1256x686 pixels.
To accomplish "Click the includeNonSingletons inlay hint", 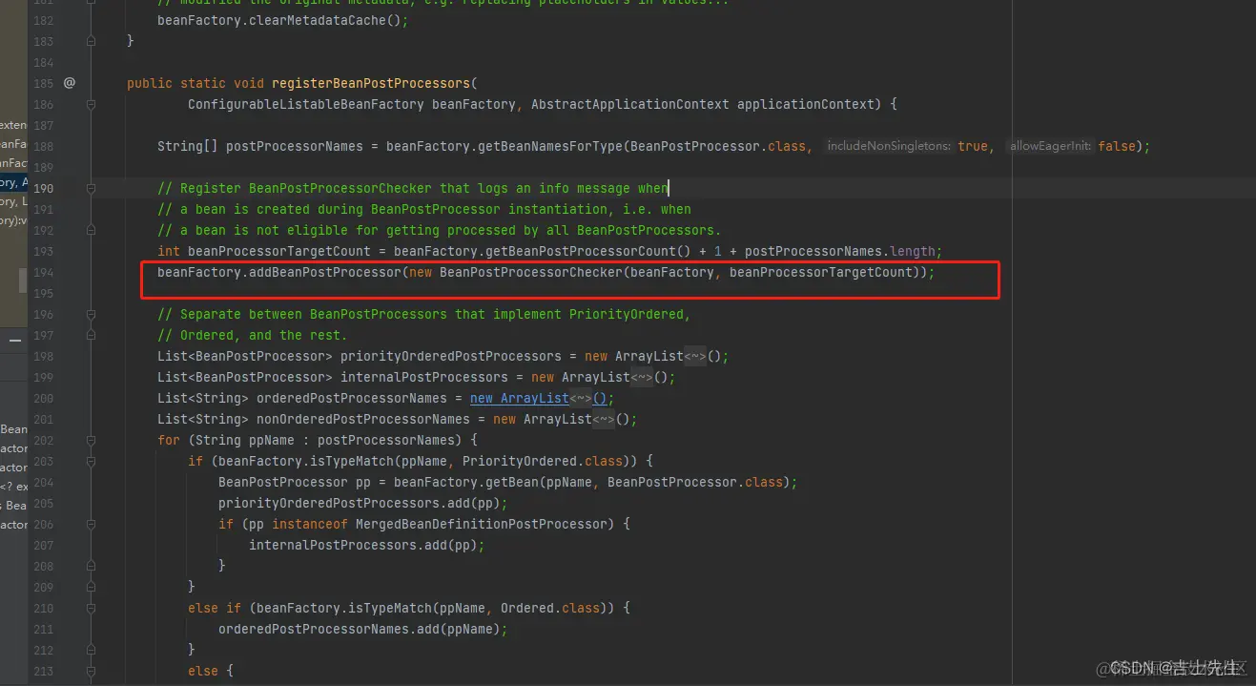I will (889, 146).
